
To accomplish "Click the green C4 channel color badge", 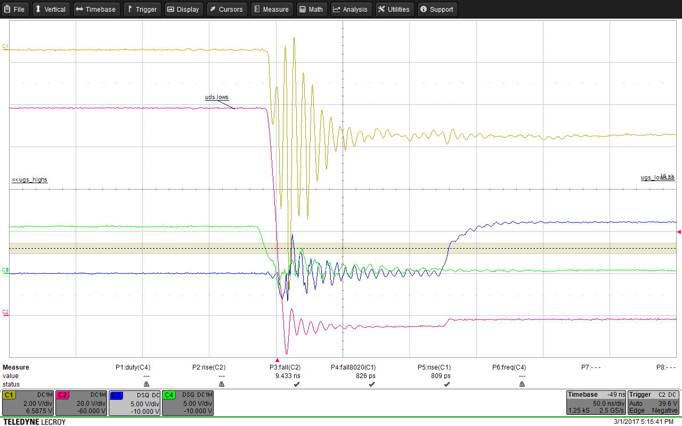I will point(169,395).
